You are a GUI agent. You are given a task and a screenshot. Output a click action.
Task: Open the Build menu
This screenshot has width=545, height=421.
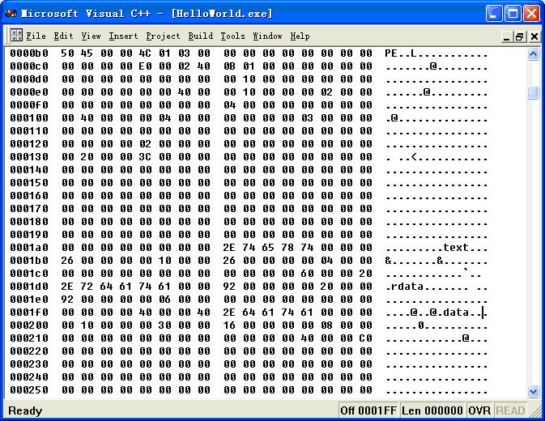click(201, 36)
